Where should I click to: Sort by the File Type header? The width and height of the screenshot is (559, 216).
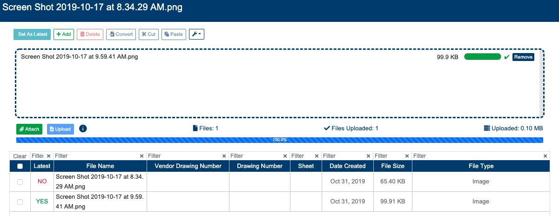click(481, 166)
